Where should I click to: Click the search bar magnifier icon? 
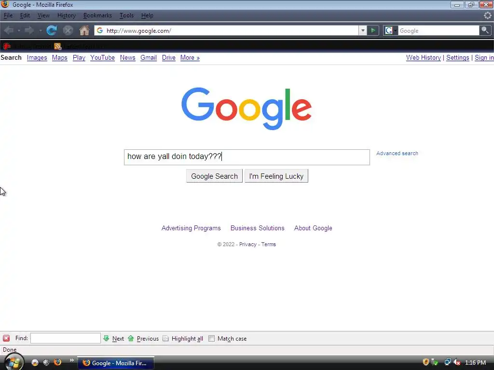485,30
